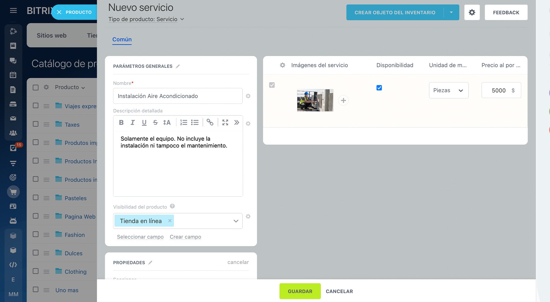Apply italic formatting in description editor
The width and height of the screenshot is (550, 302).
coord(133,122)
